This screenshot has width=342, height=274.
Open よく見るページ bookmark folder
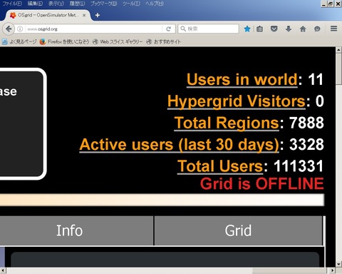[19, 42]
